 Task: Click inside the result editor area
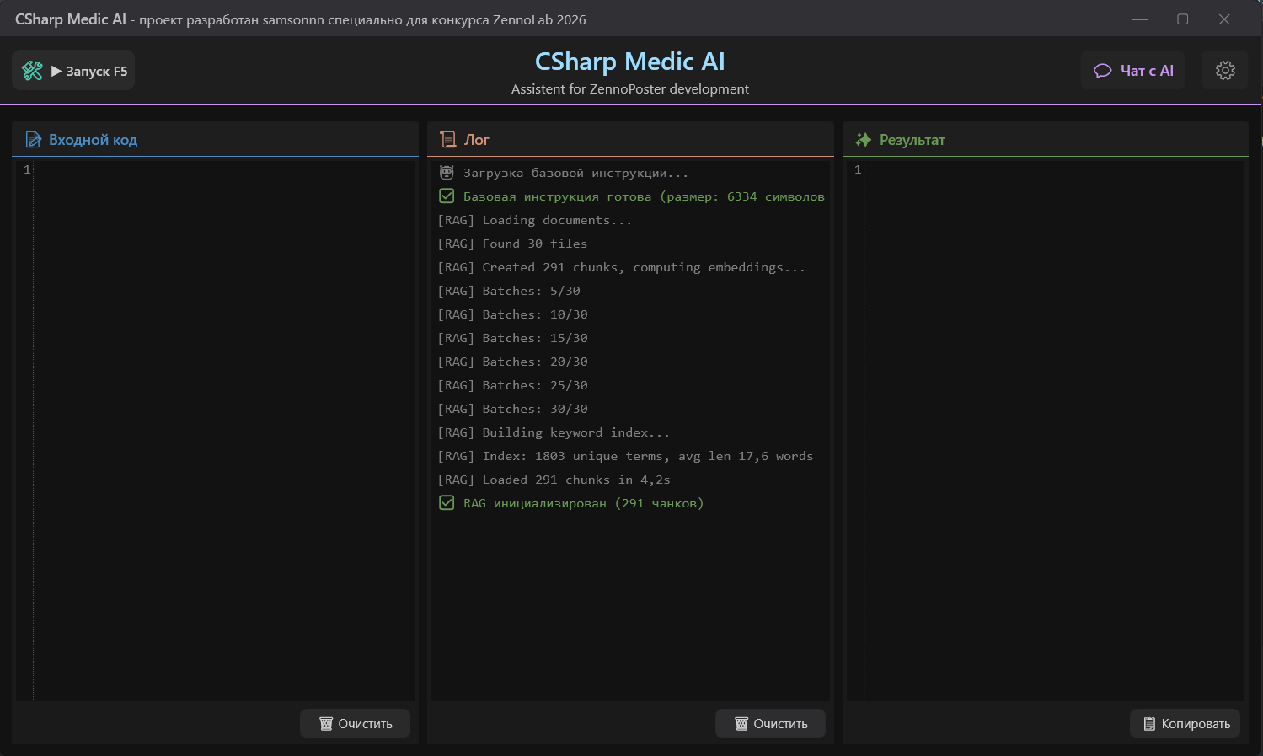(x=1055, y=430)
